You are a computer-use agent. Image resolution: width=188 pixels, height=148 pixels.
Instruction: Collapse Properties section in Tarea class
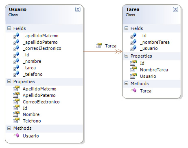click(126, 56)
